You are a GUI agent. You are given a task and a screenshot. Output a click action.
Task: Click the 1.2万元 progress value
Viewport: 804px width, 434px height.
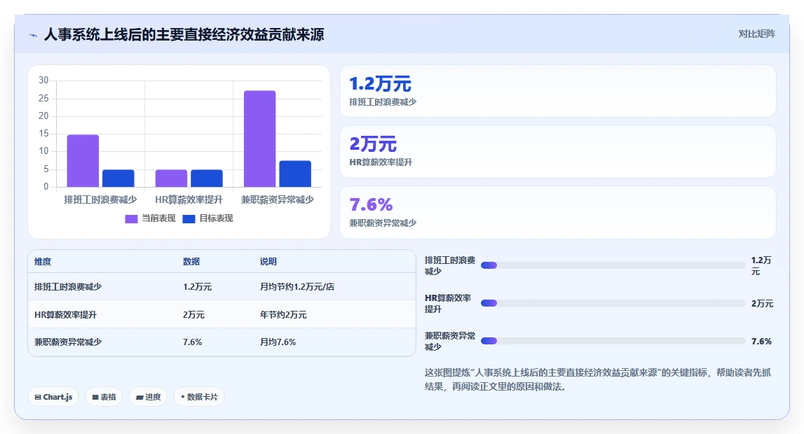761,265
